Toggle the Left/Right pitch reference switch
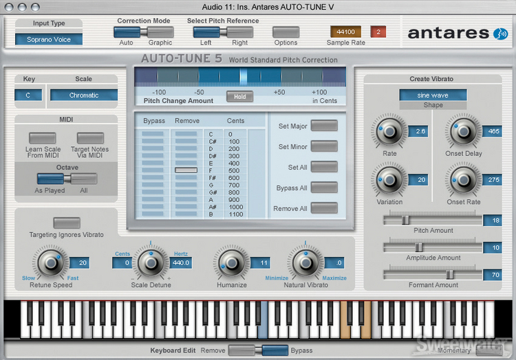Screen dimensions: 516x360 coord(211,32)
